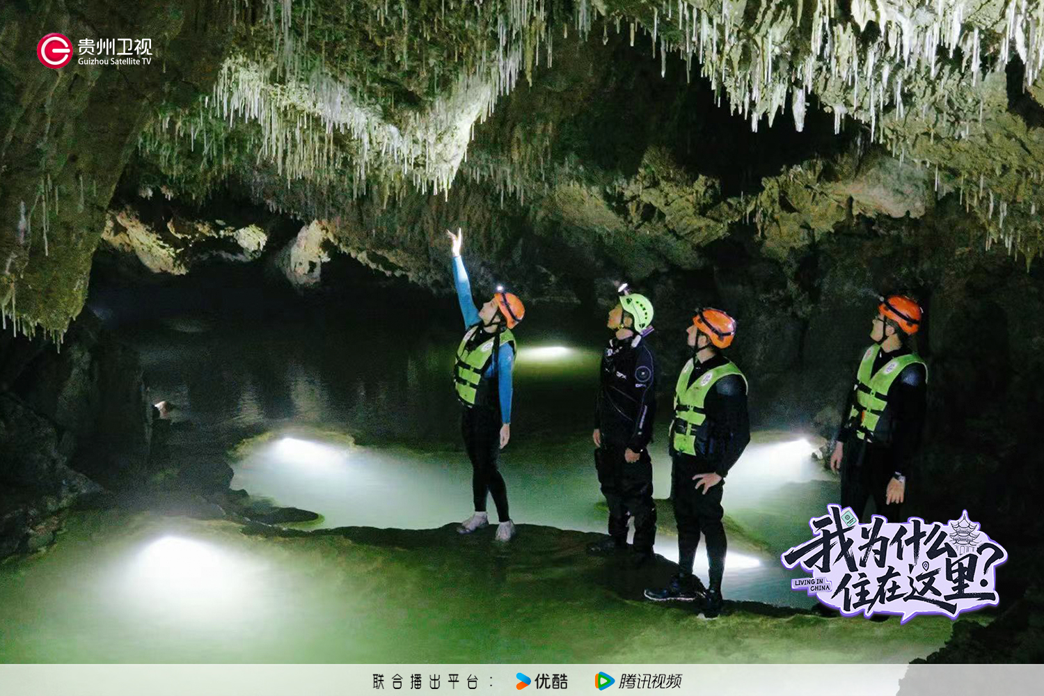
Task: Click the red Guizhou TV logo icon
Action: [x=54, y=51]
